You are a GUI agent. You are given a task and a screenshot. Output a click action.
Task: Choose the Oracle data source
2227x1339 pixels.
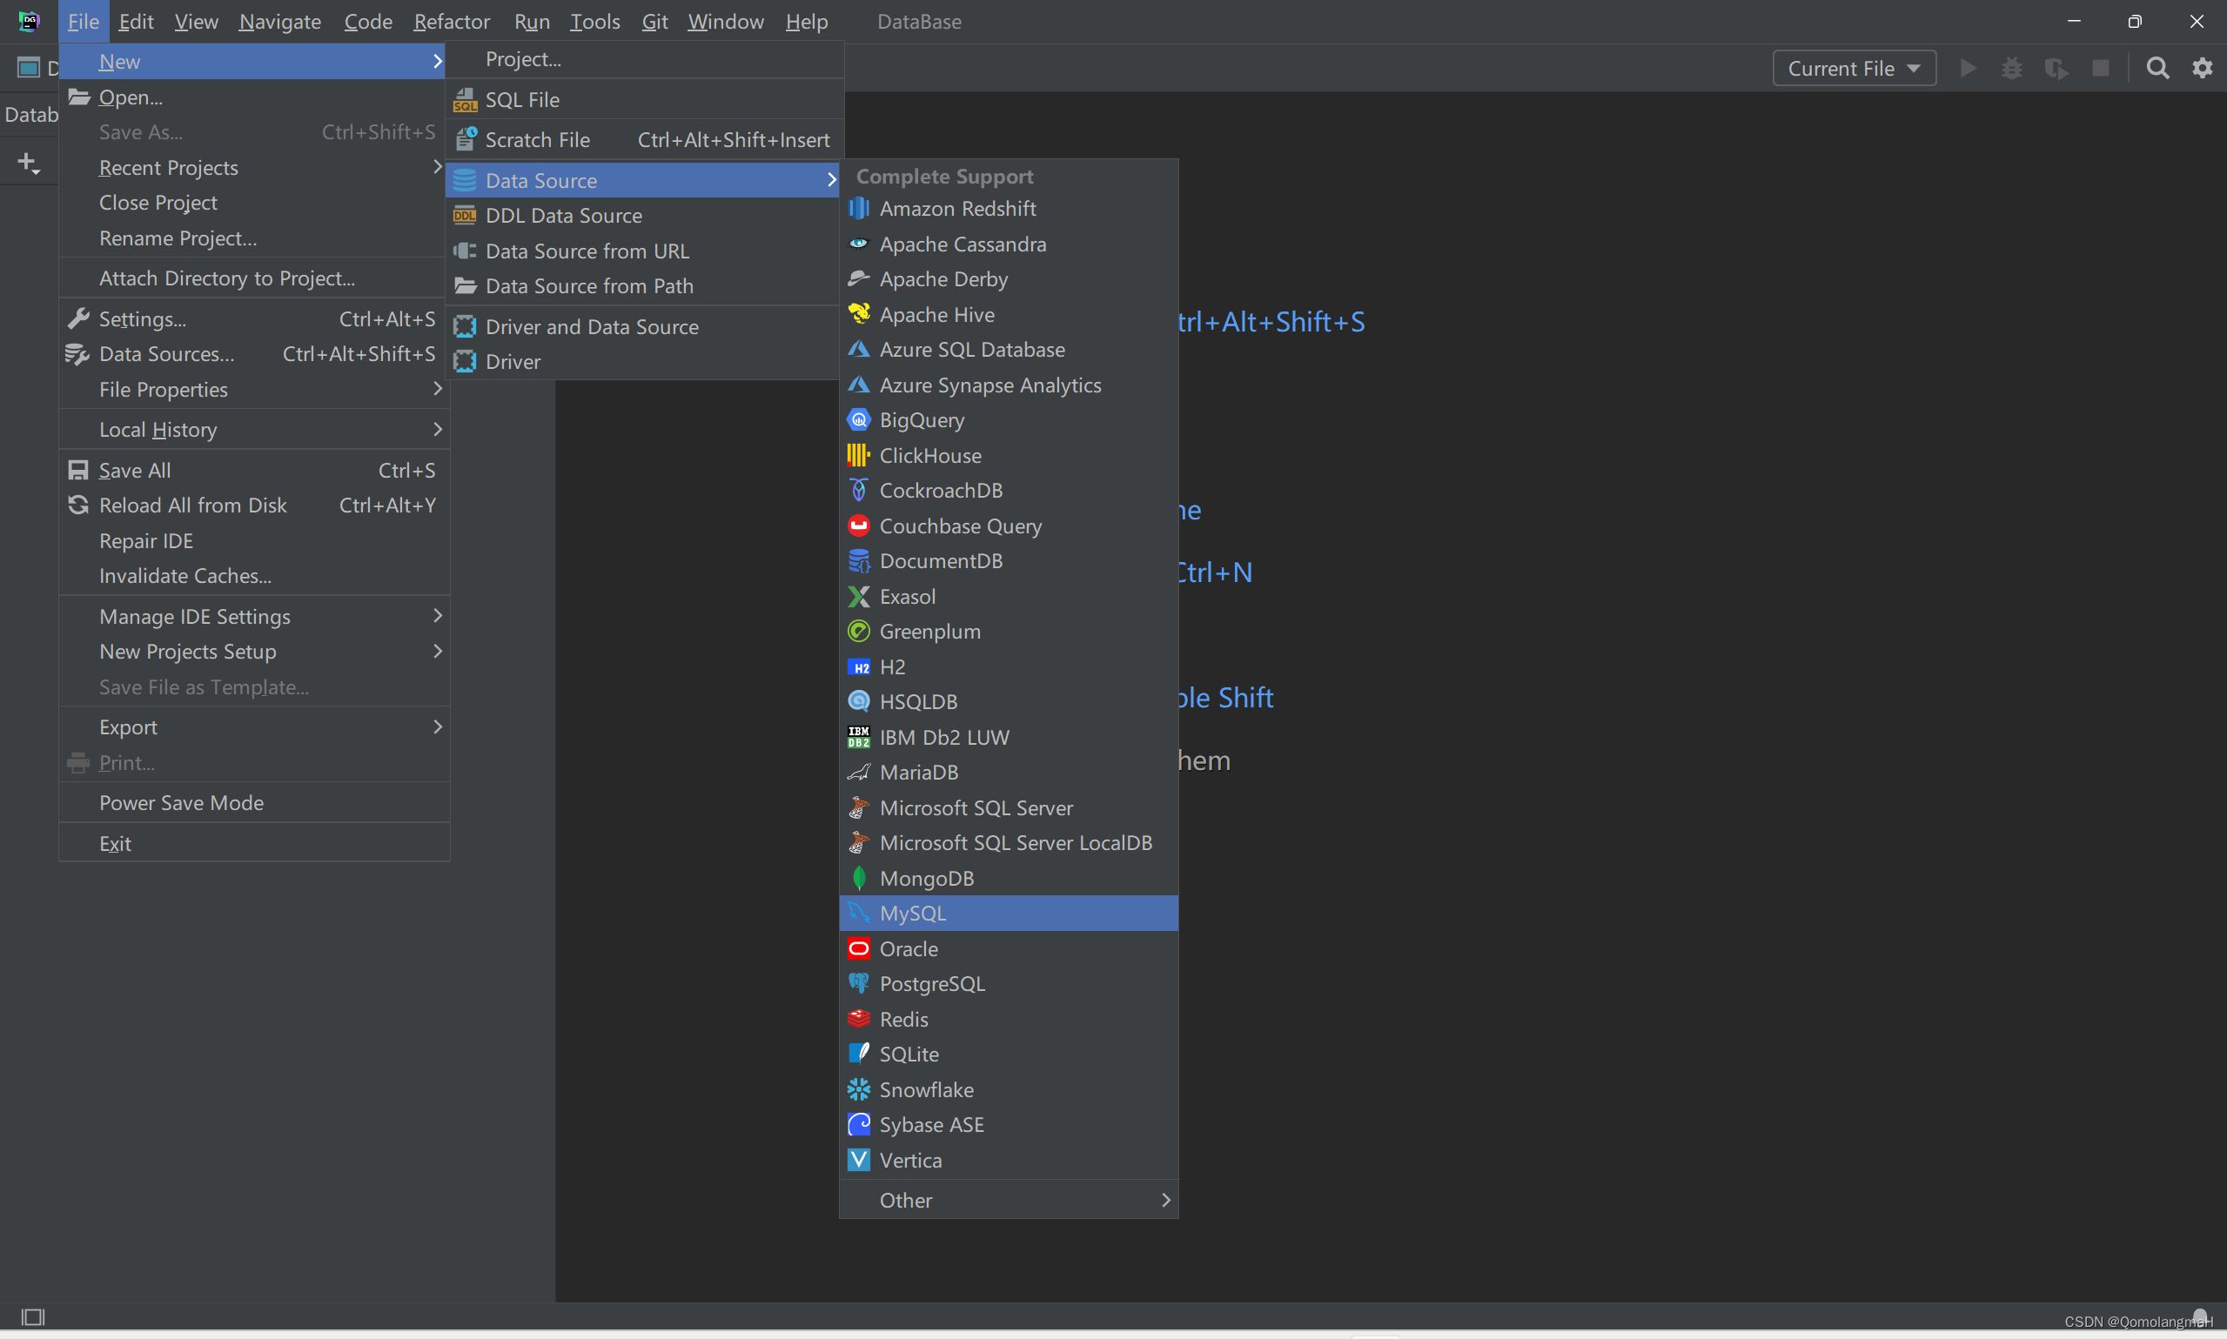coord(909,948)
